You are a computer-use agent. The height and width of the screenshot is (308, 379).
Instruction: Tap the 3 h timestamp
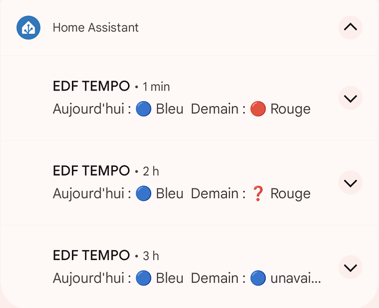click(x=151, y=256)
